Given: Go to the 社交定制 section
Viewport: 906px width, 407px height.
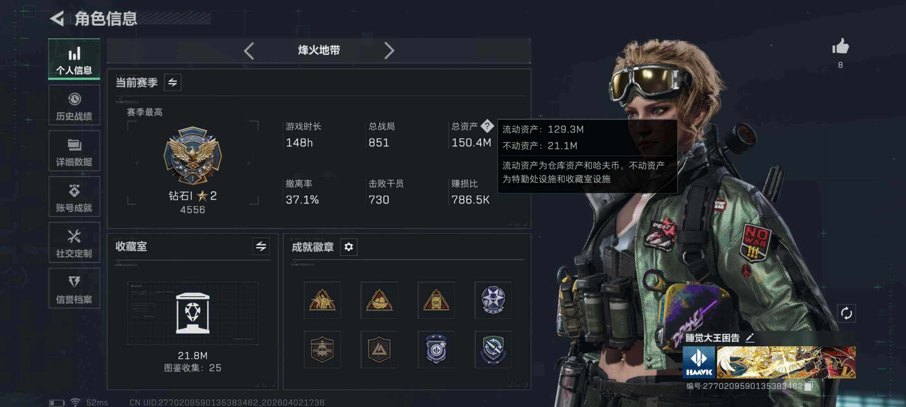Looking at the screenshot, I should (x=74, y=242).
